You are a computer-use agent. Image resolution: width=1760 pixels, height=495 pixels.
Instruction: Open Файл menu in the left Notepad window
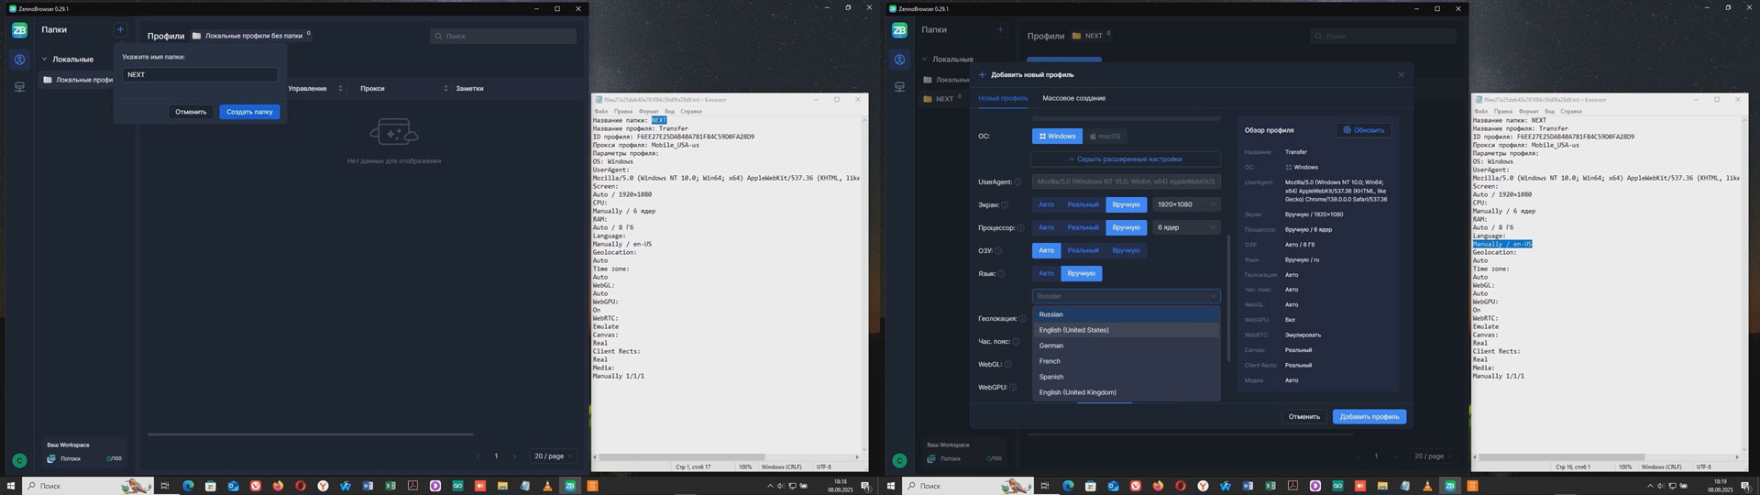tap(601, 111)
